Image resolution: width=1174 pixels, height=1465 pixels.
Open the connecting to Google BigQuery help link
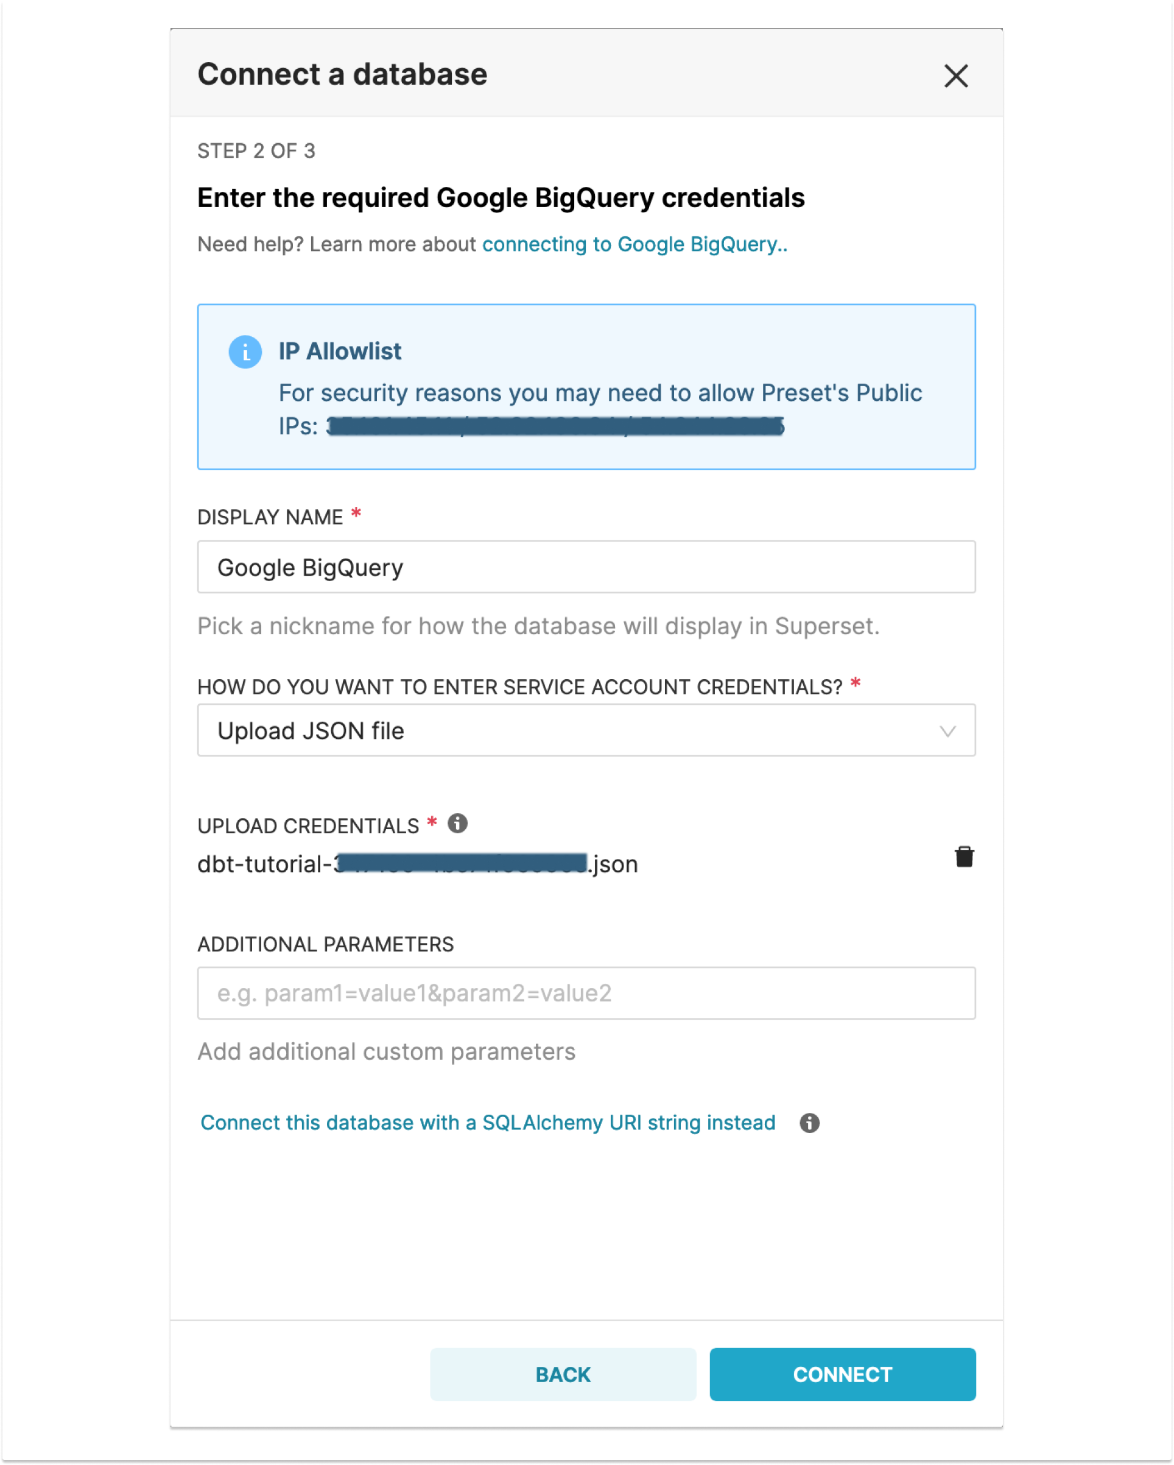click(x=634, y=245)
